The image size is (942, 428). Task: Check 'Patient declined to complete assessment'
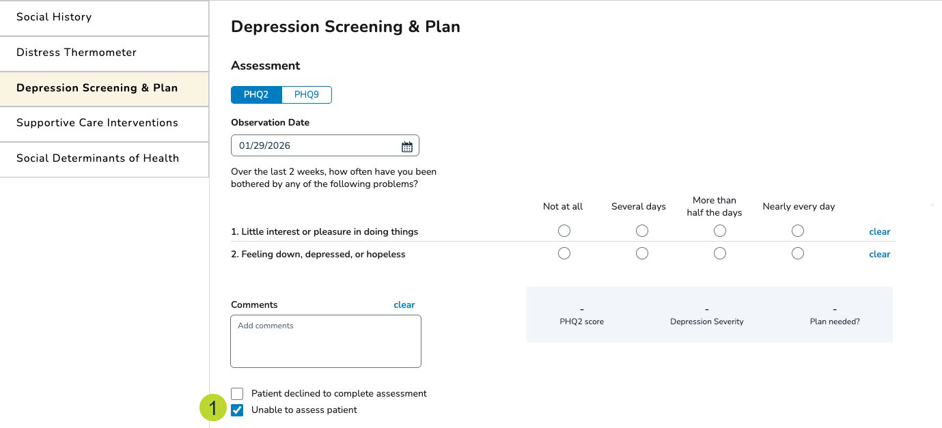click(x=237, y=394)
